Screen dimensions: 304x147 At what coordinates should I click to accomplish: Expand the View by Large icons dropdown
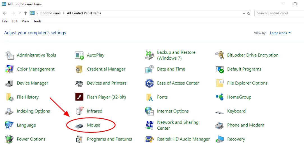(x=280, y=33)
